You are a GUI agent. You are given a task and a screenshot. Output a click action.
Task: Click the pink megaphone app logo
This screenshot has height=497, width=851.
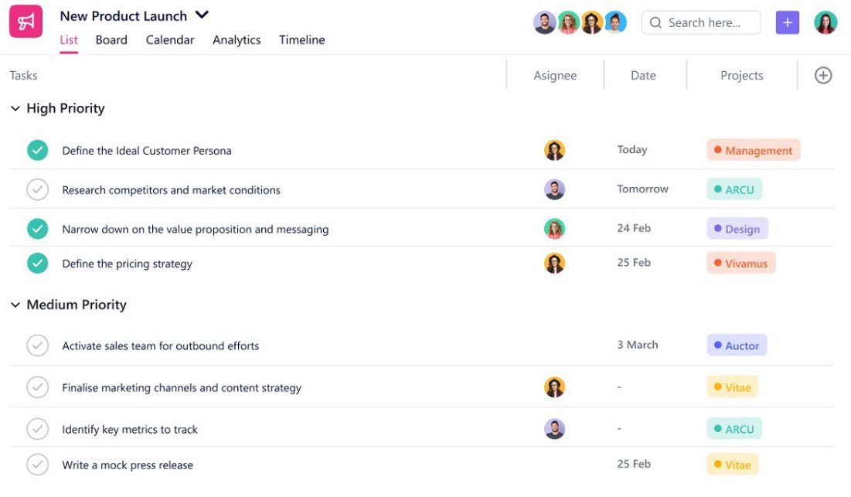tap(26, 21)
